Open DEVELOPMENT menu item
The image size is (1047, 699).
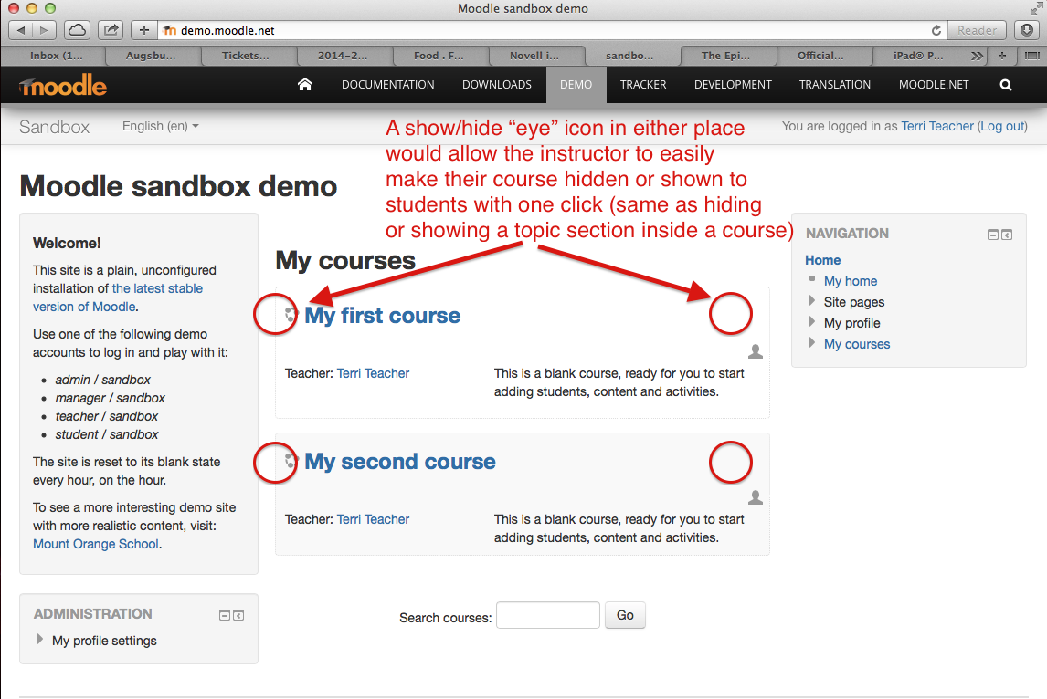[733, 85]
